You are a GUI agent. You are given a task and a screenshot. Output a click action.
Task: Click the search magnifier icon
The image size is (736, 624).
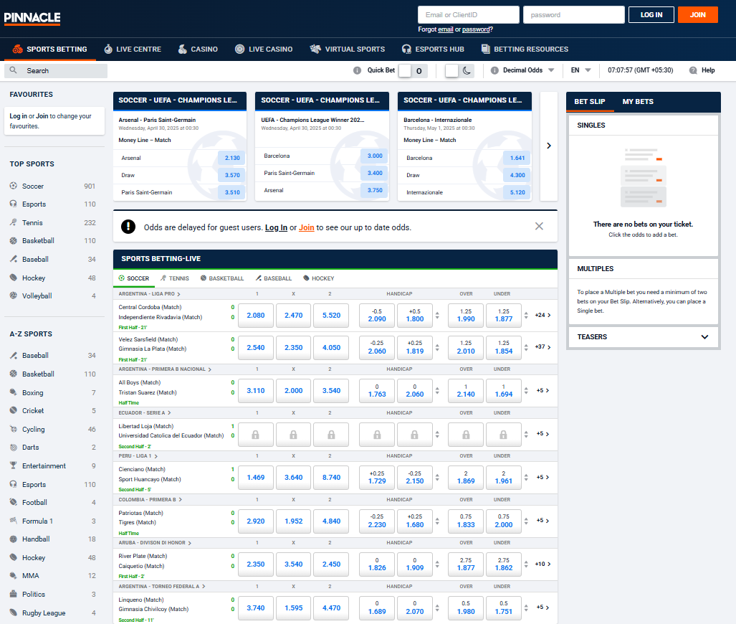pyautogui.click(x=13, y=70)
